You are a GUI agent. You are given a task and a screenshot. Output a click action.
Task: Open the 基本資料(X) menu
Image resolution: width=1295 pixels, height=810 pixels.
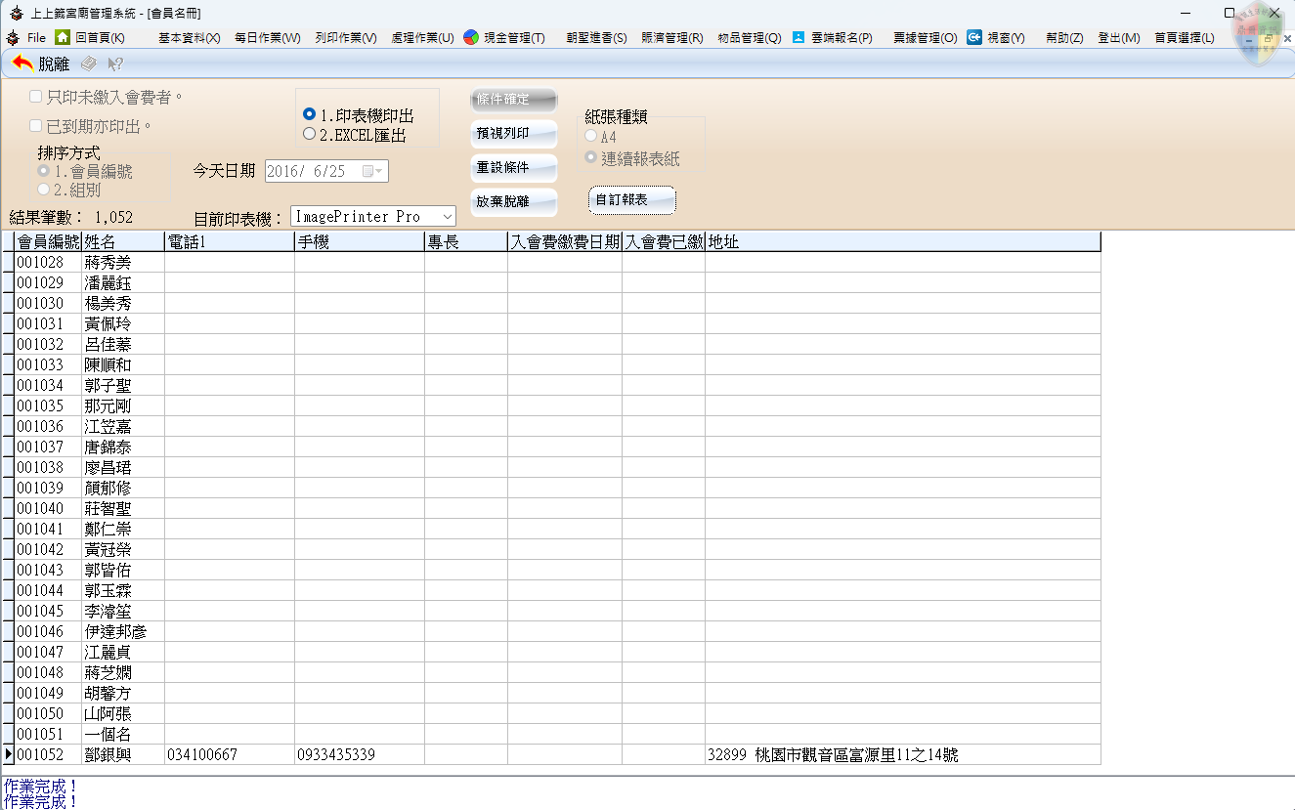pos(189,38)
